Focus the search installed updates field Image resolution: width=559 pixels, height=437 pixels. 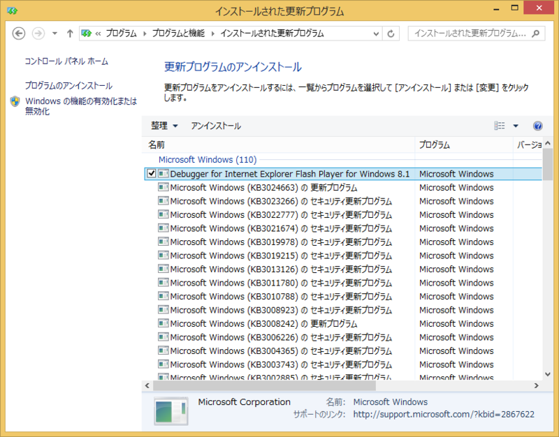(x=477, y=34)
